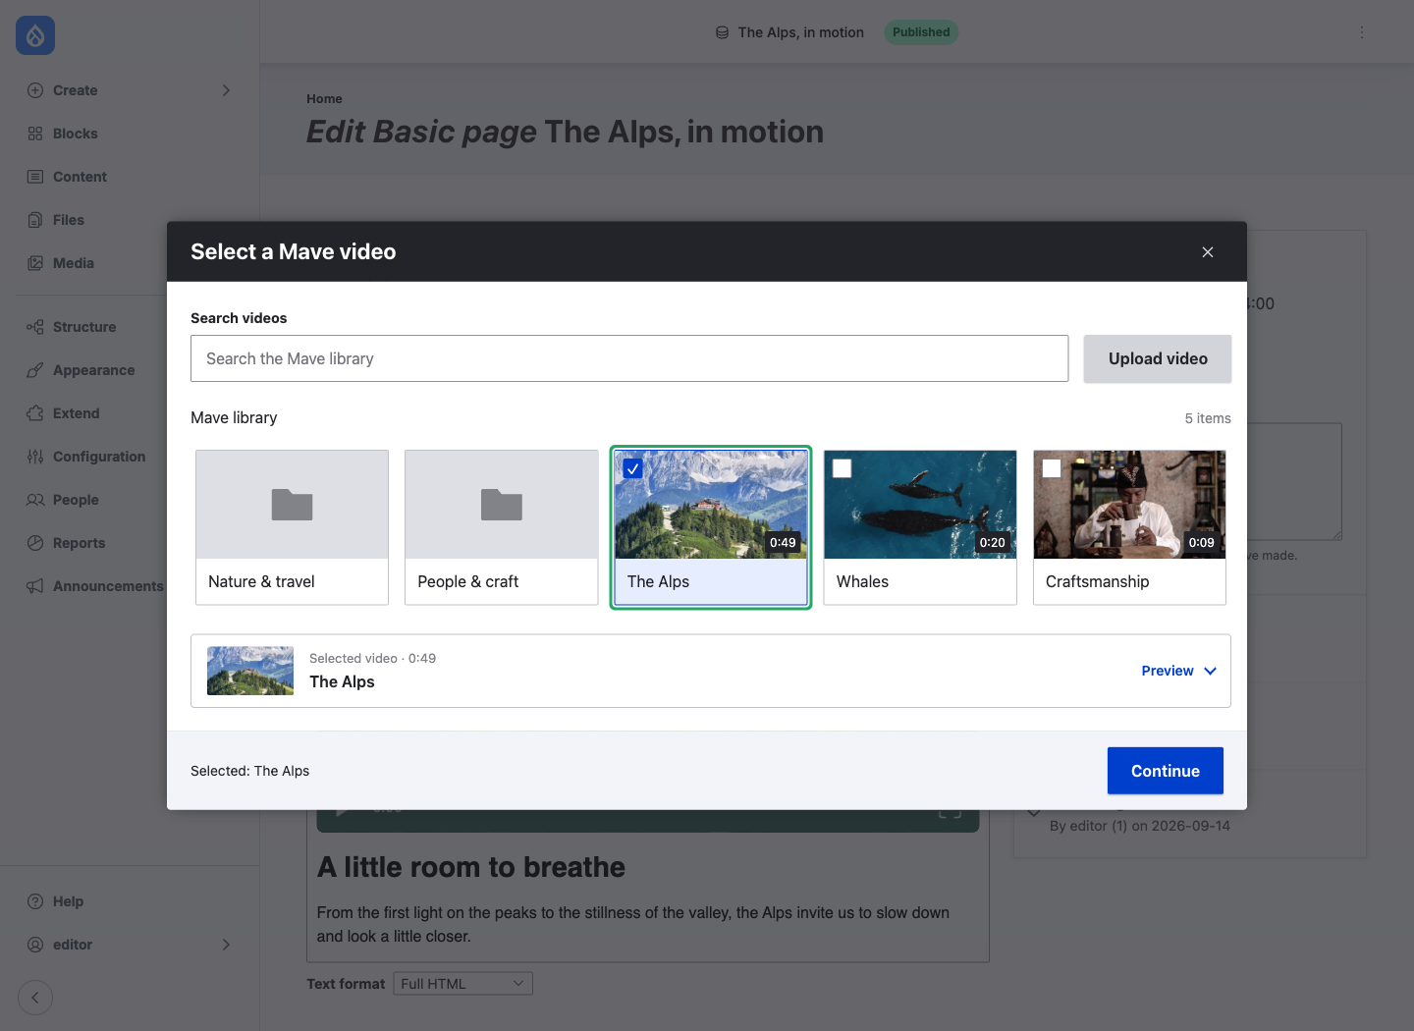Open the People & craft folder icon

[x=502, y=505]
